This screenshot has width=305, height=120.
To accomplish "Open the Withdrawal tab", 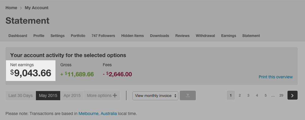I will pyautogui.click(x=205, y=36).
